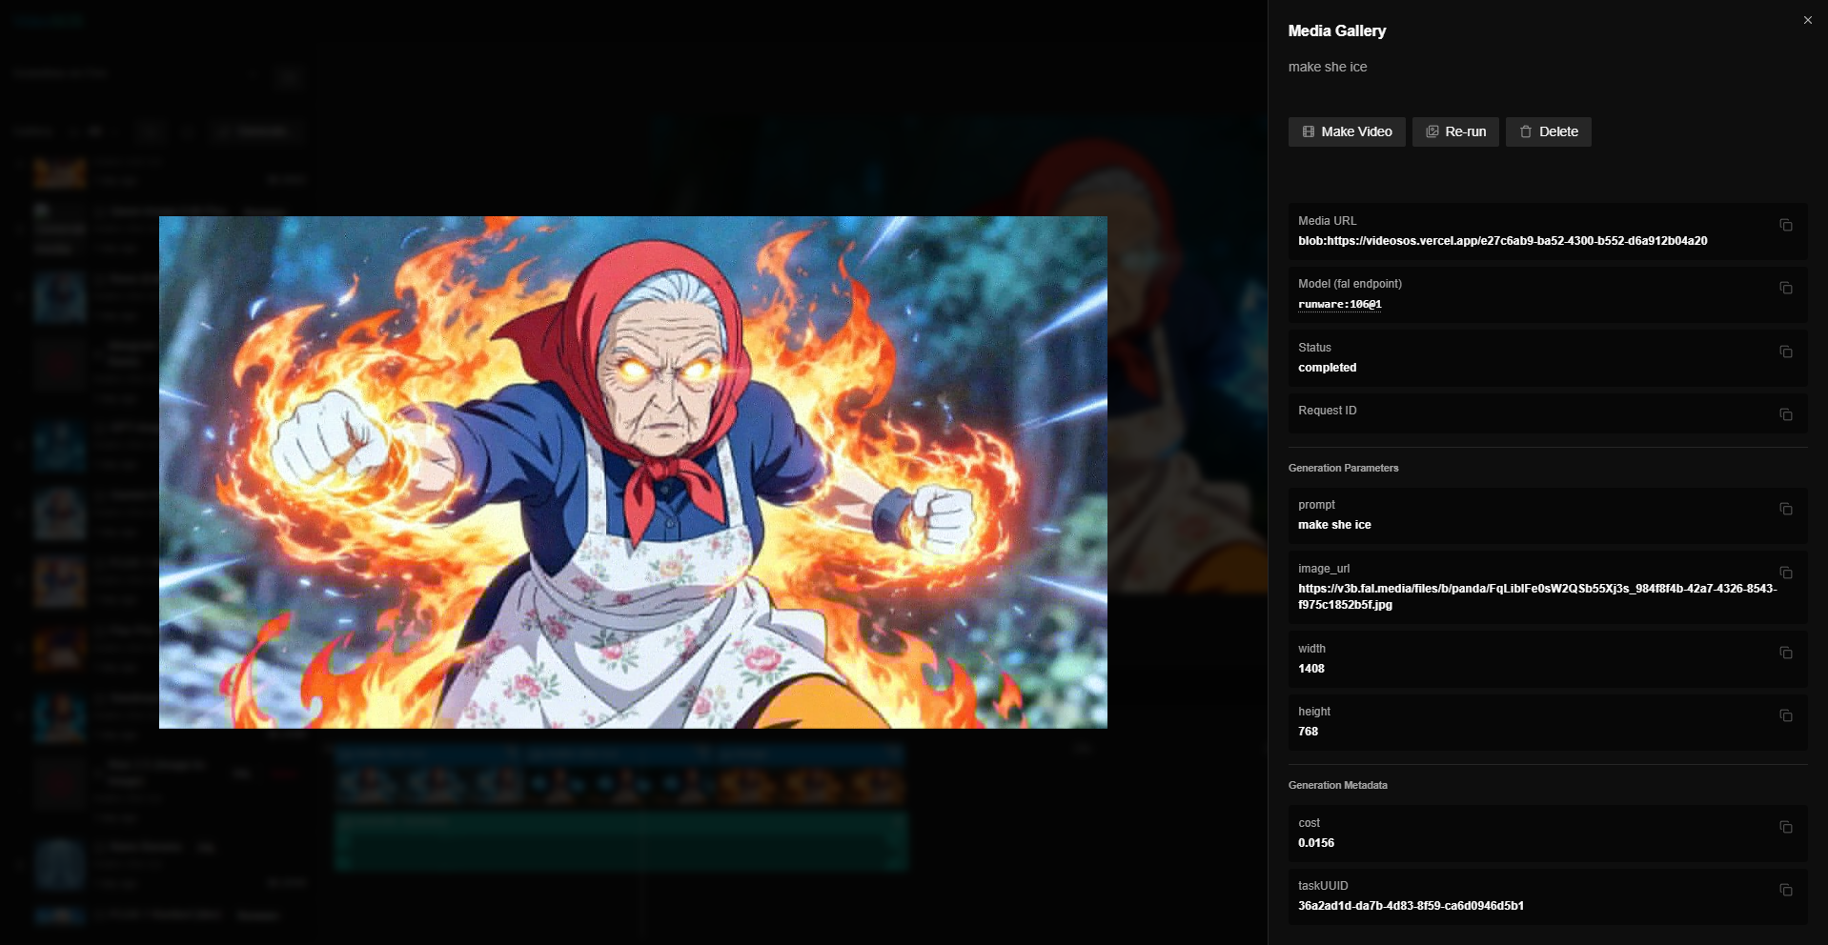This screenshot has height=945, width=1828.
Task: Copy the Request ID
Action: pos(1785,415)
